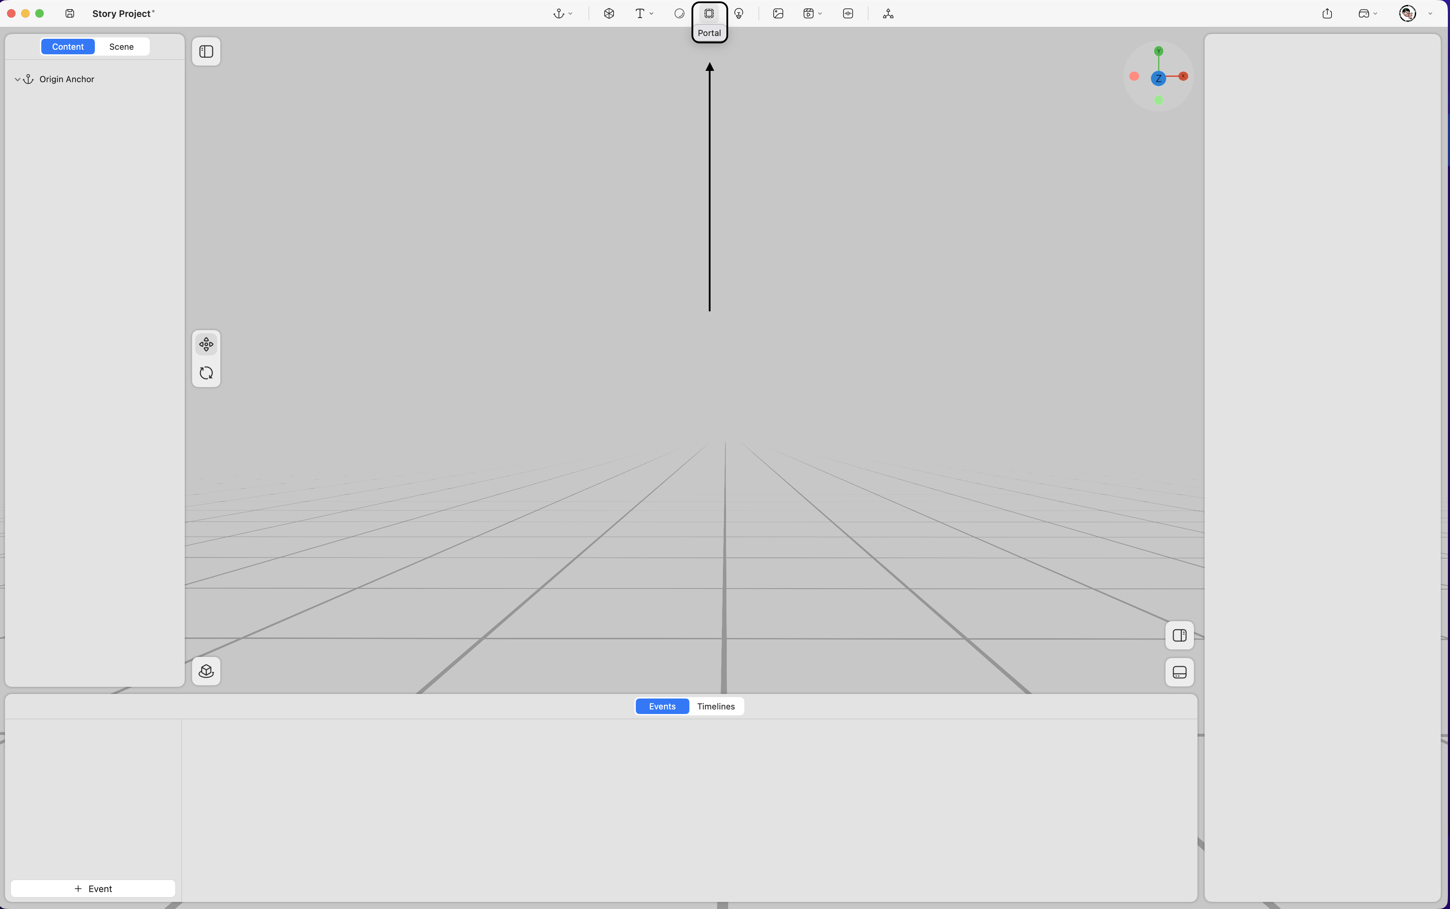
Task: Add audio using the waveform icon
Action: 848,14
